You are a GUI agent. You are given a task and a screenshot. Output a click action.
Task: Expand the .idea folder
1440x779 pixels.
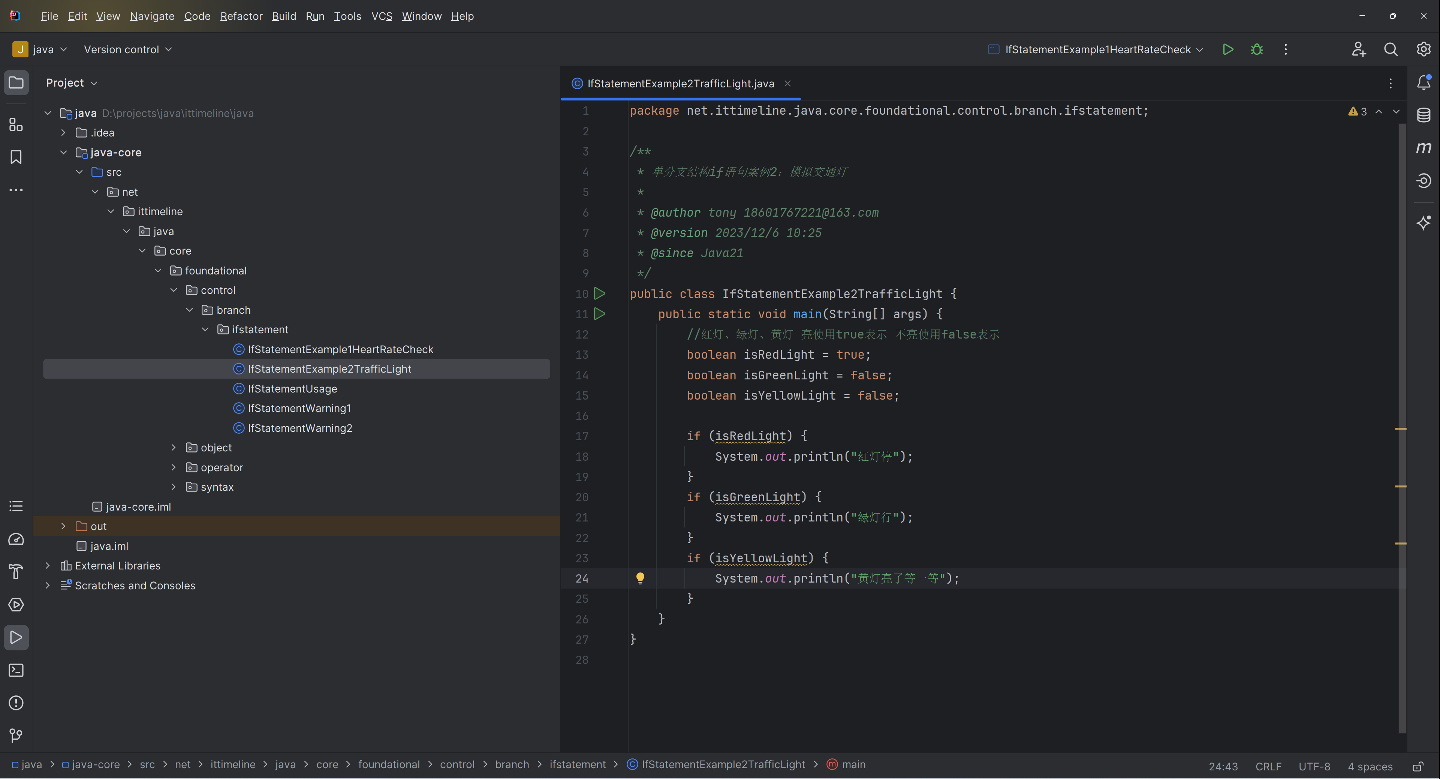pyautogui.click(x=63, y=133)
